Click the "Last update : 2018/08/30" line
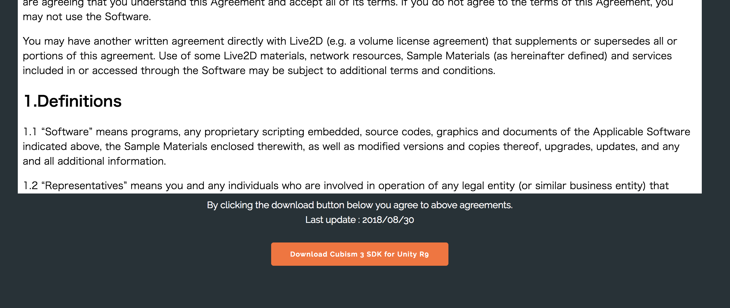The width and height of the screenshot is (730, 308). pos(359,220)
